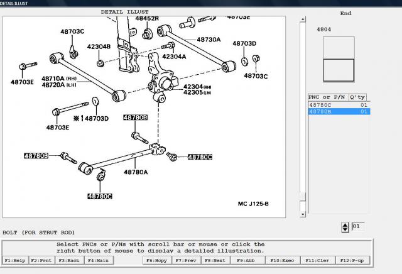Click the F9:Abb abbreviation button
Image resolution: width=402 pixels, height=274 pixels.
point(247,260)
